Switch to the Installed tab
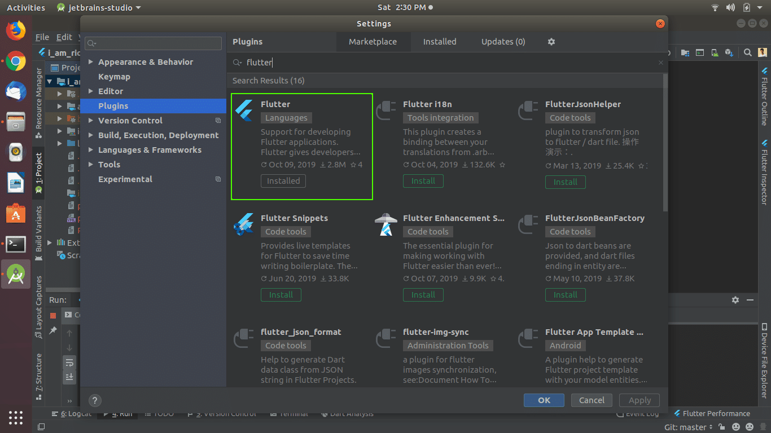 pos(440,42)
